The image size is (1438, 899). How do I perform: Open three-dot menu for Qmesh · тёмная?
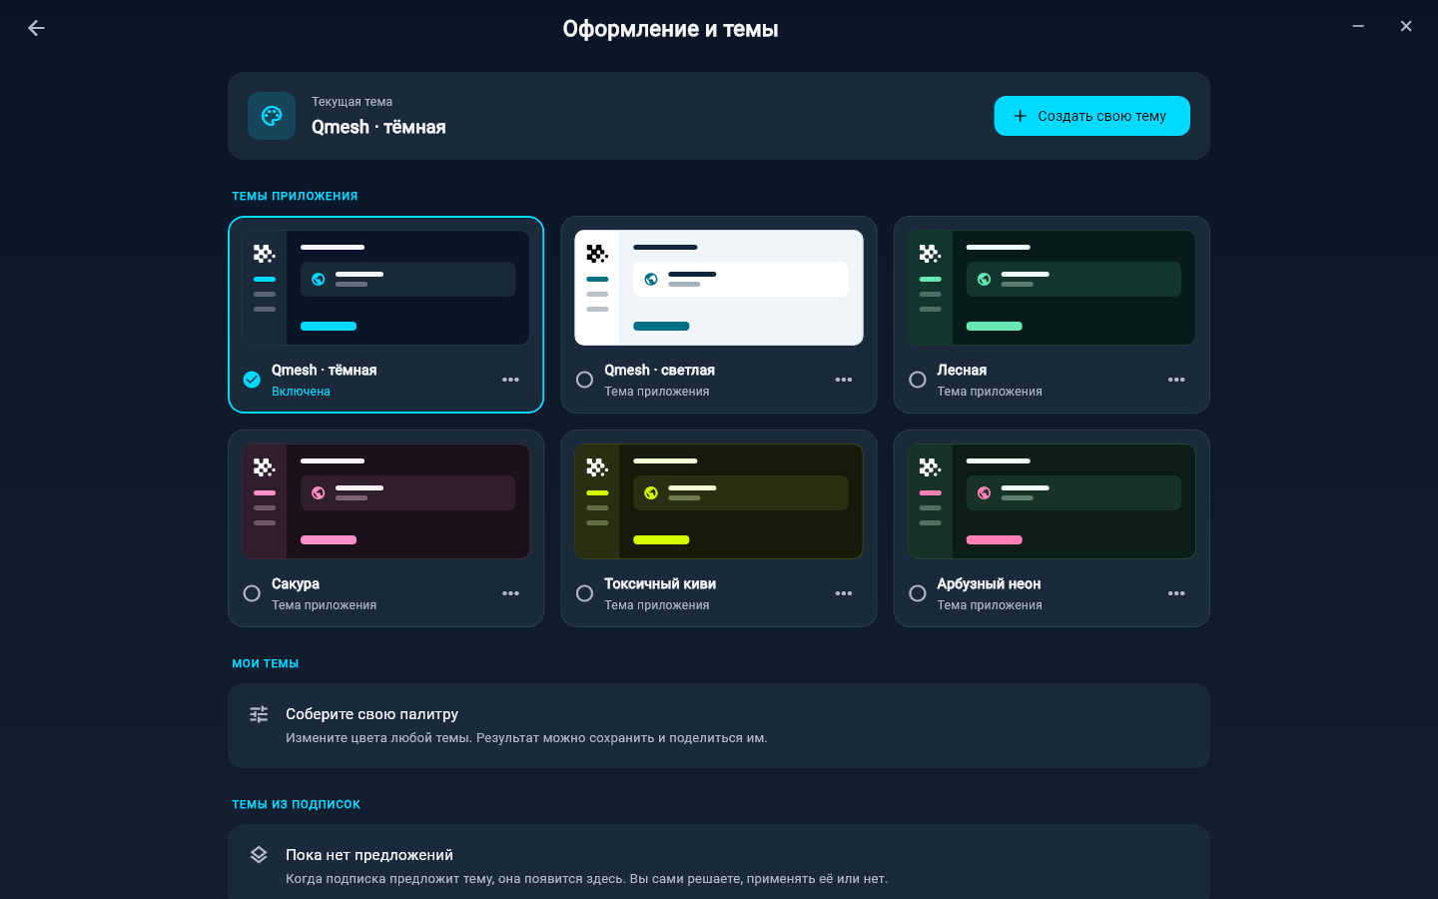510,380
